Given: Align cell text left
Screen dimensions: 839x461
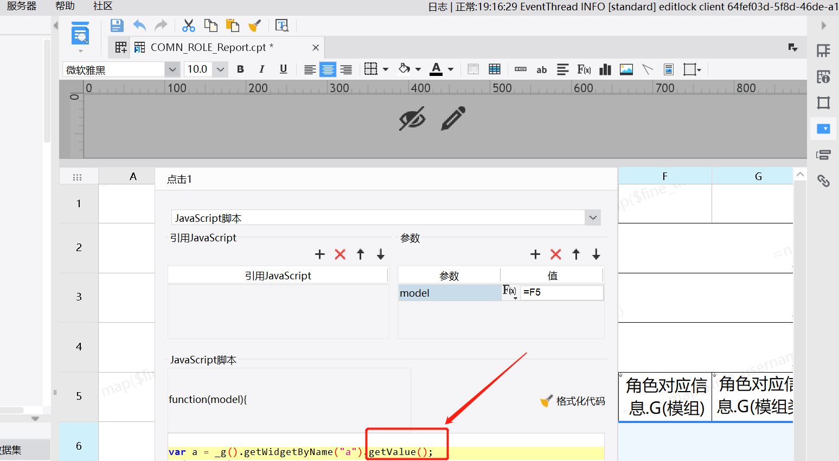Looking at the screenshot, I should [x=310, y=69].
